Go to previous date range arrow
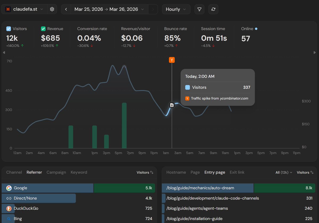The image size is (319, 223). [66, 9]
